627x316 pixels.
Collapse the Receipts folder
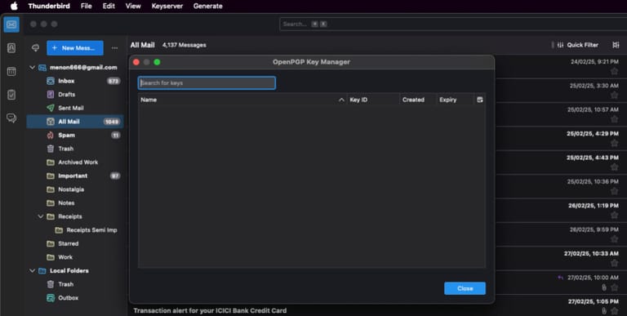(x=40, y=216)
